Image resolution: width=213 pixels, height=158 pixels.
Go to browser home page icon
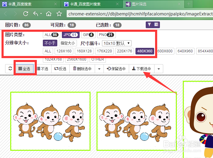tap(49, 14)
